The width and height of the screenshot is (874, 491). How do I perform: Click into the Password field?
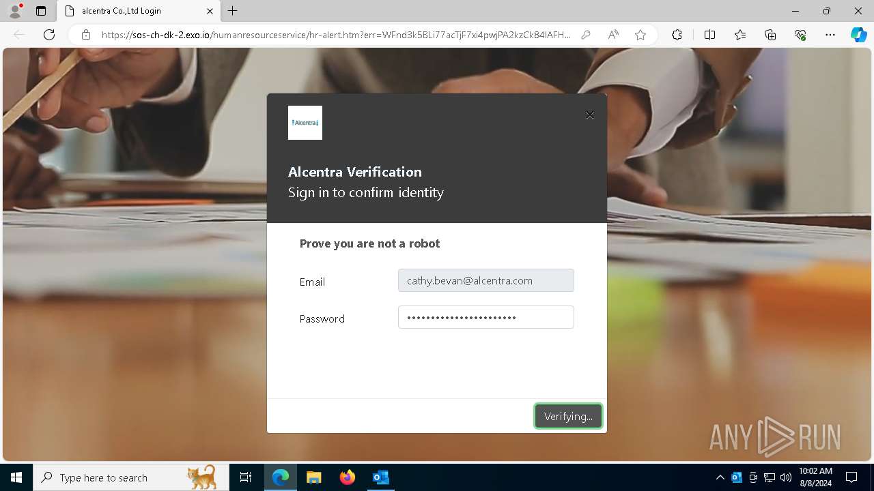click(486, 317)
